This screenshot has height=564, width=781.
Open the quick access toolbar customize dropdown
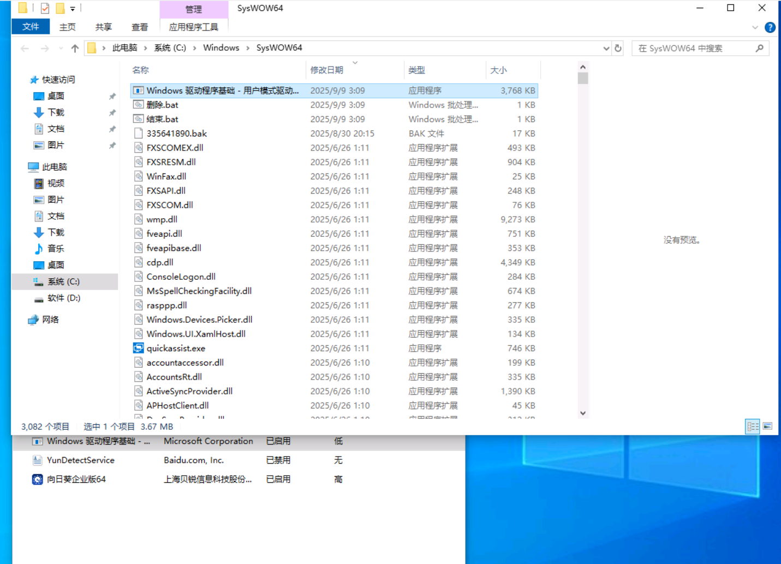pos(73,9)
